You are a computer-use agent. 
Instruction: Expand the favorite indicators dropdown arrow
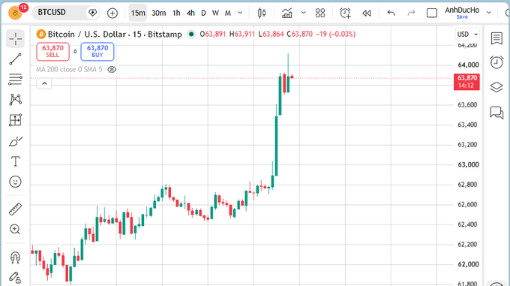(303, 13)
